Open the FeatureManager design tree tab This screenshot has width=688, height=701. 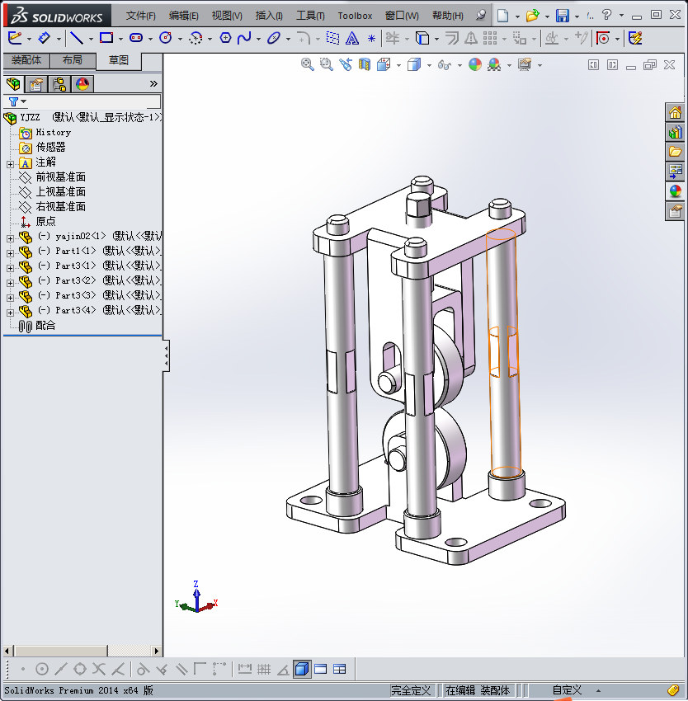(13, 83)
